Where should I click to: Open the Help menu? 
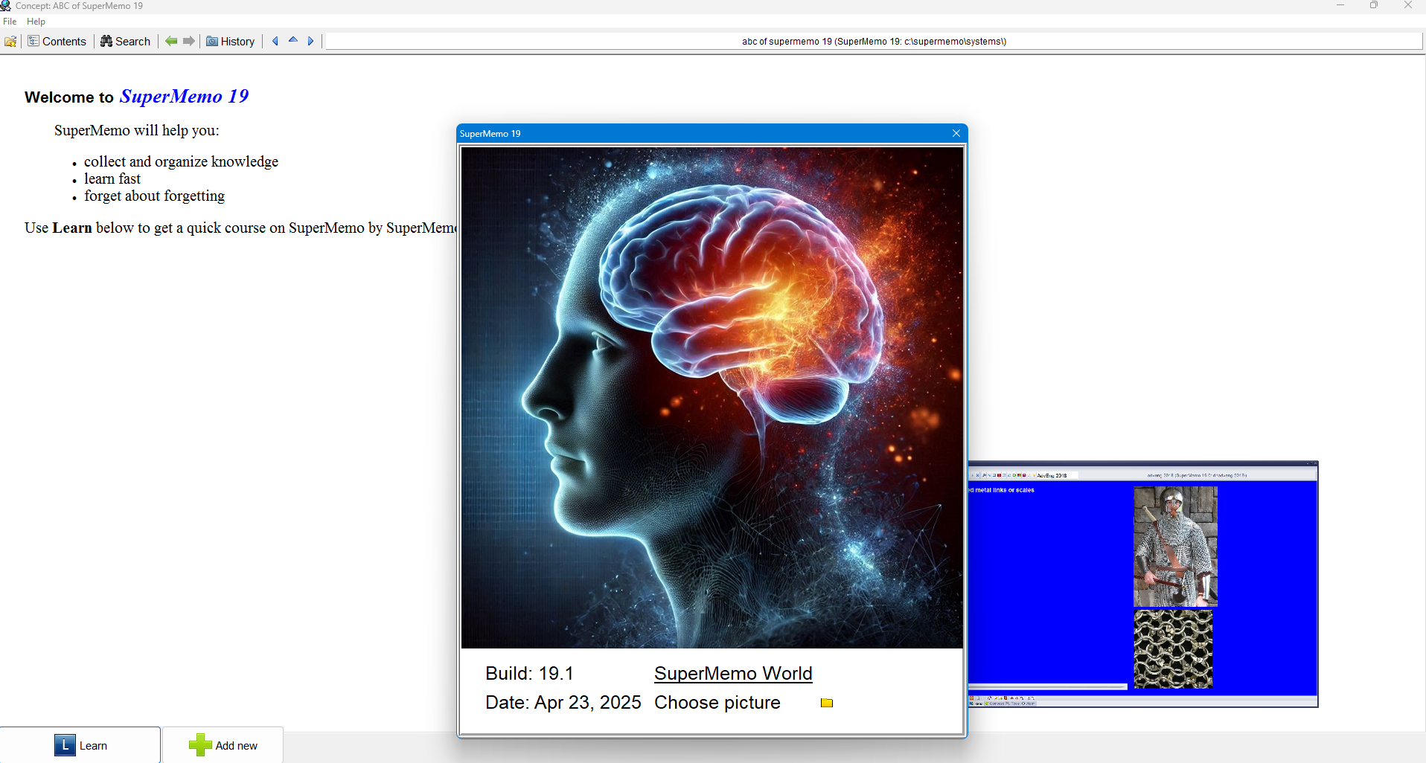[36, 22]
